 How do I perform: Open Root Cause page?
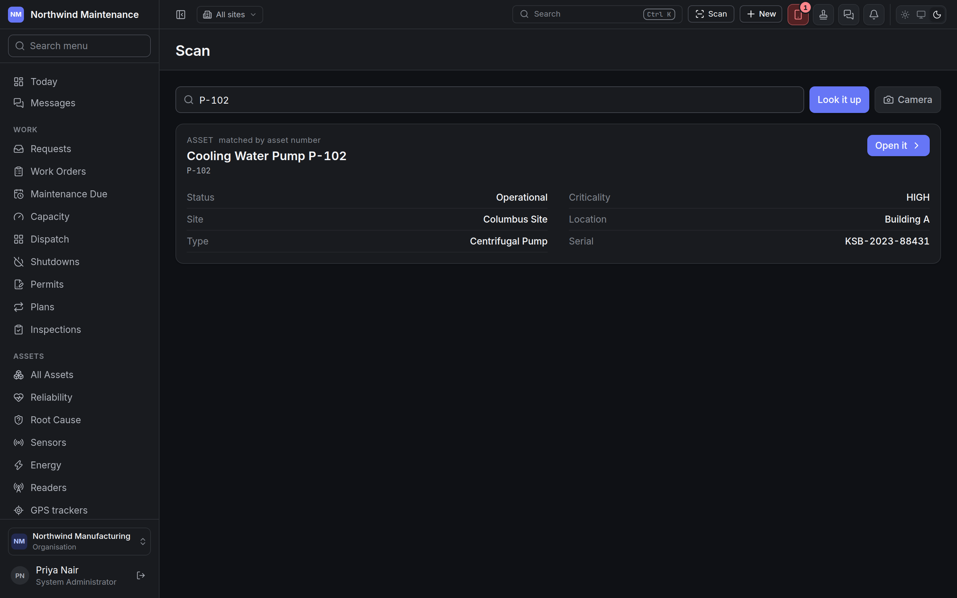[x=79, y=420]
